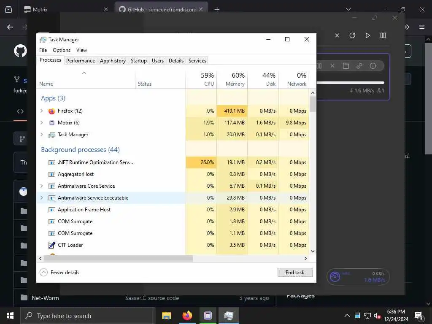Select Firefox memory cell 419.1 MB
The width and height of the screenshot is (432, 324).
tap(232, 111)
